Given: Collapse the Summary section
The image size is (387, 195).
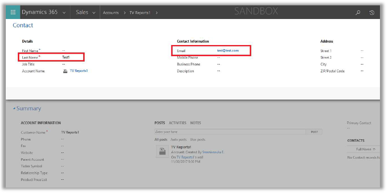Looking at the screenshot, I should (14, 109).
